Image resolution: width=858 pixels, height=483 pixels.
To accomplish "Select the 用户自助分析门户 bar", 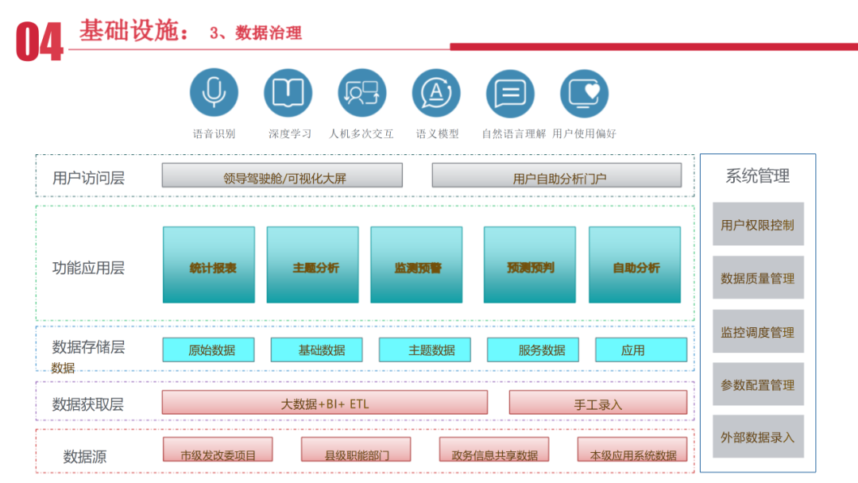I will pos(556,176).
